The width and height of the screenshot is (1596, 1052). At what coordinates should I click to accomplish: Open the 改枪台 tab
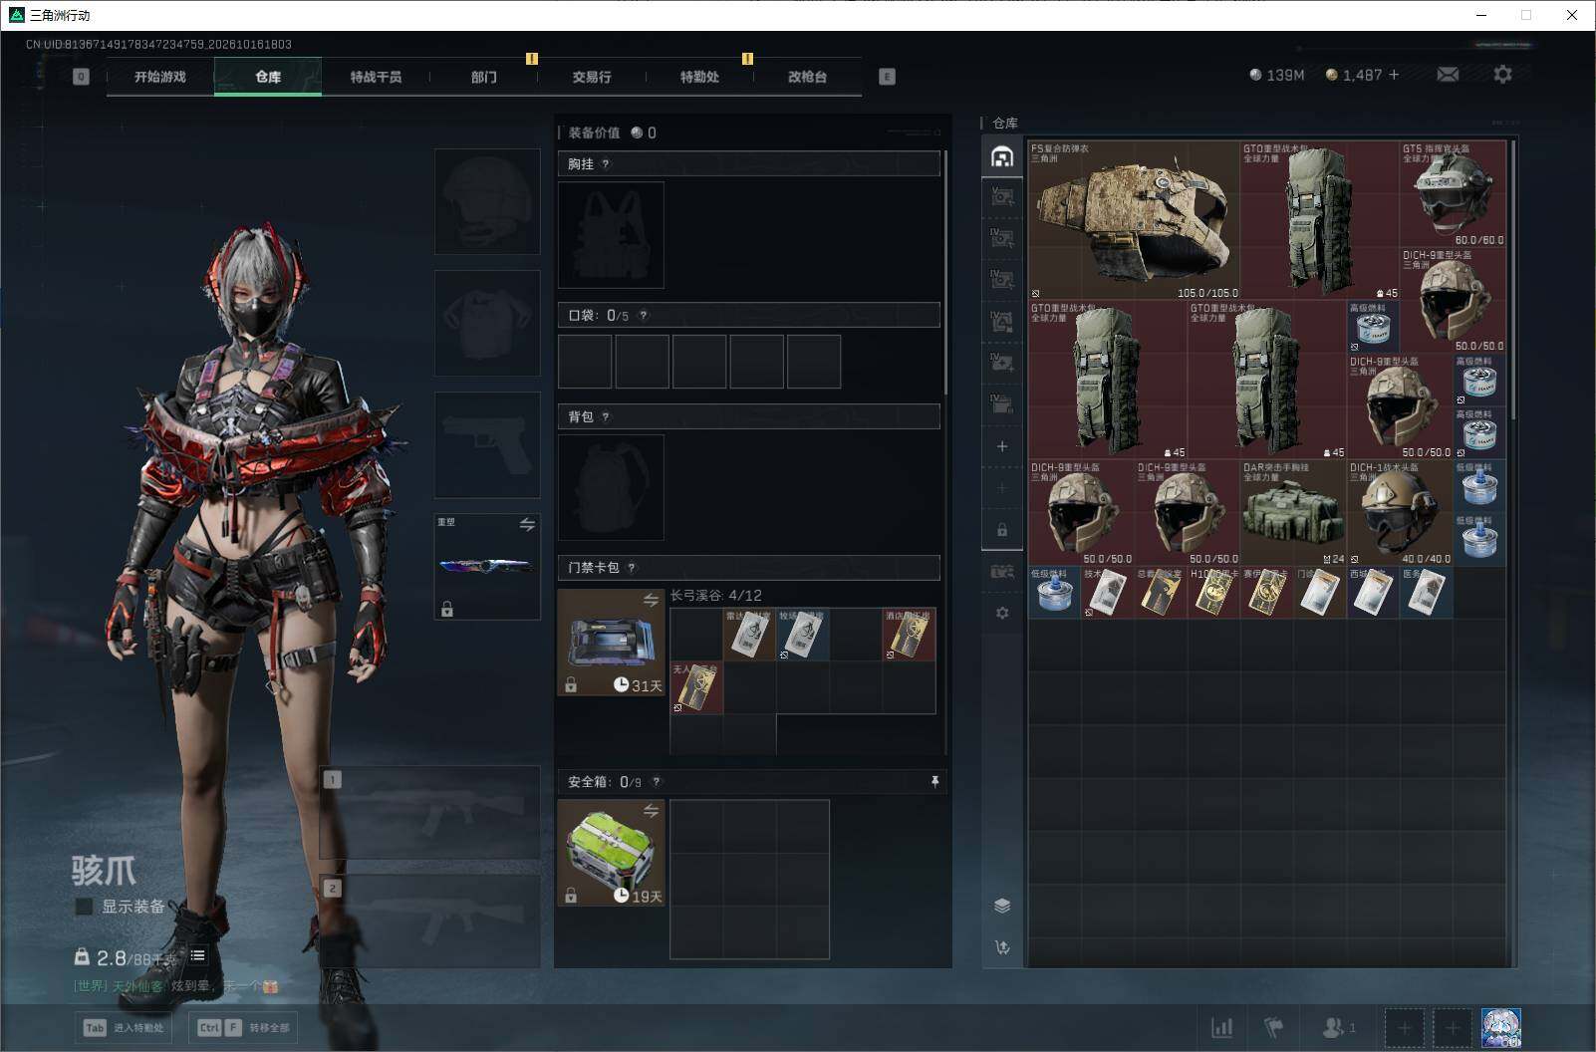[x=807, y=77]
